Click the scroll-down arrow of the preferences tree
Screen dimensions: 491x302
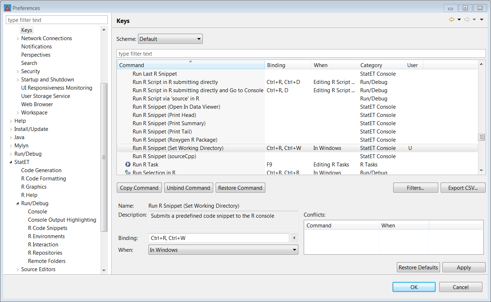coord(104,270)
